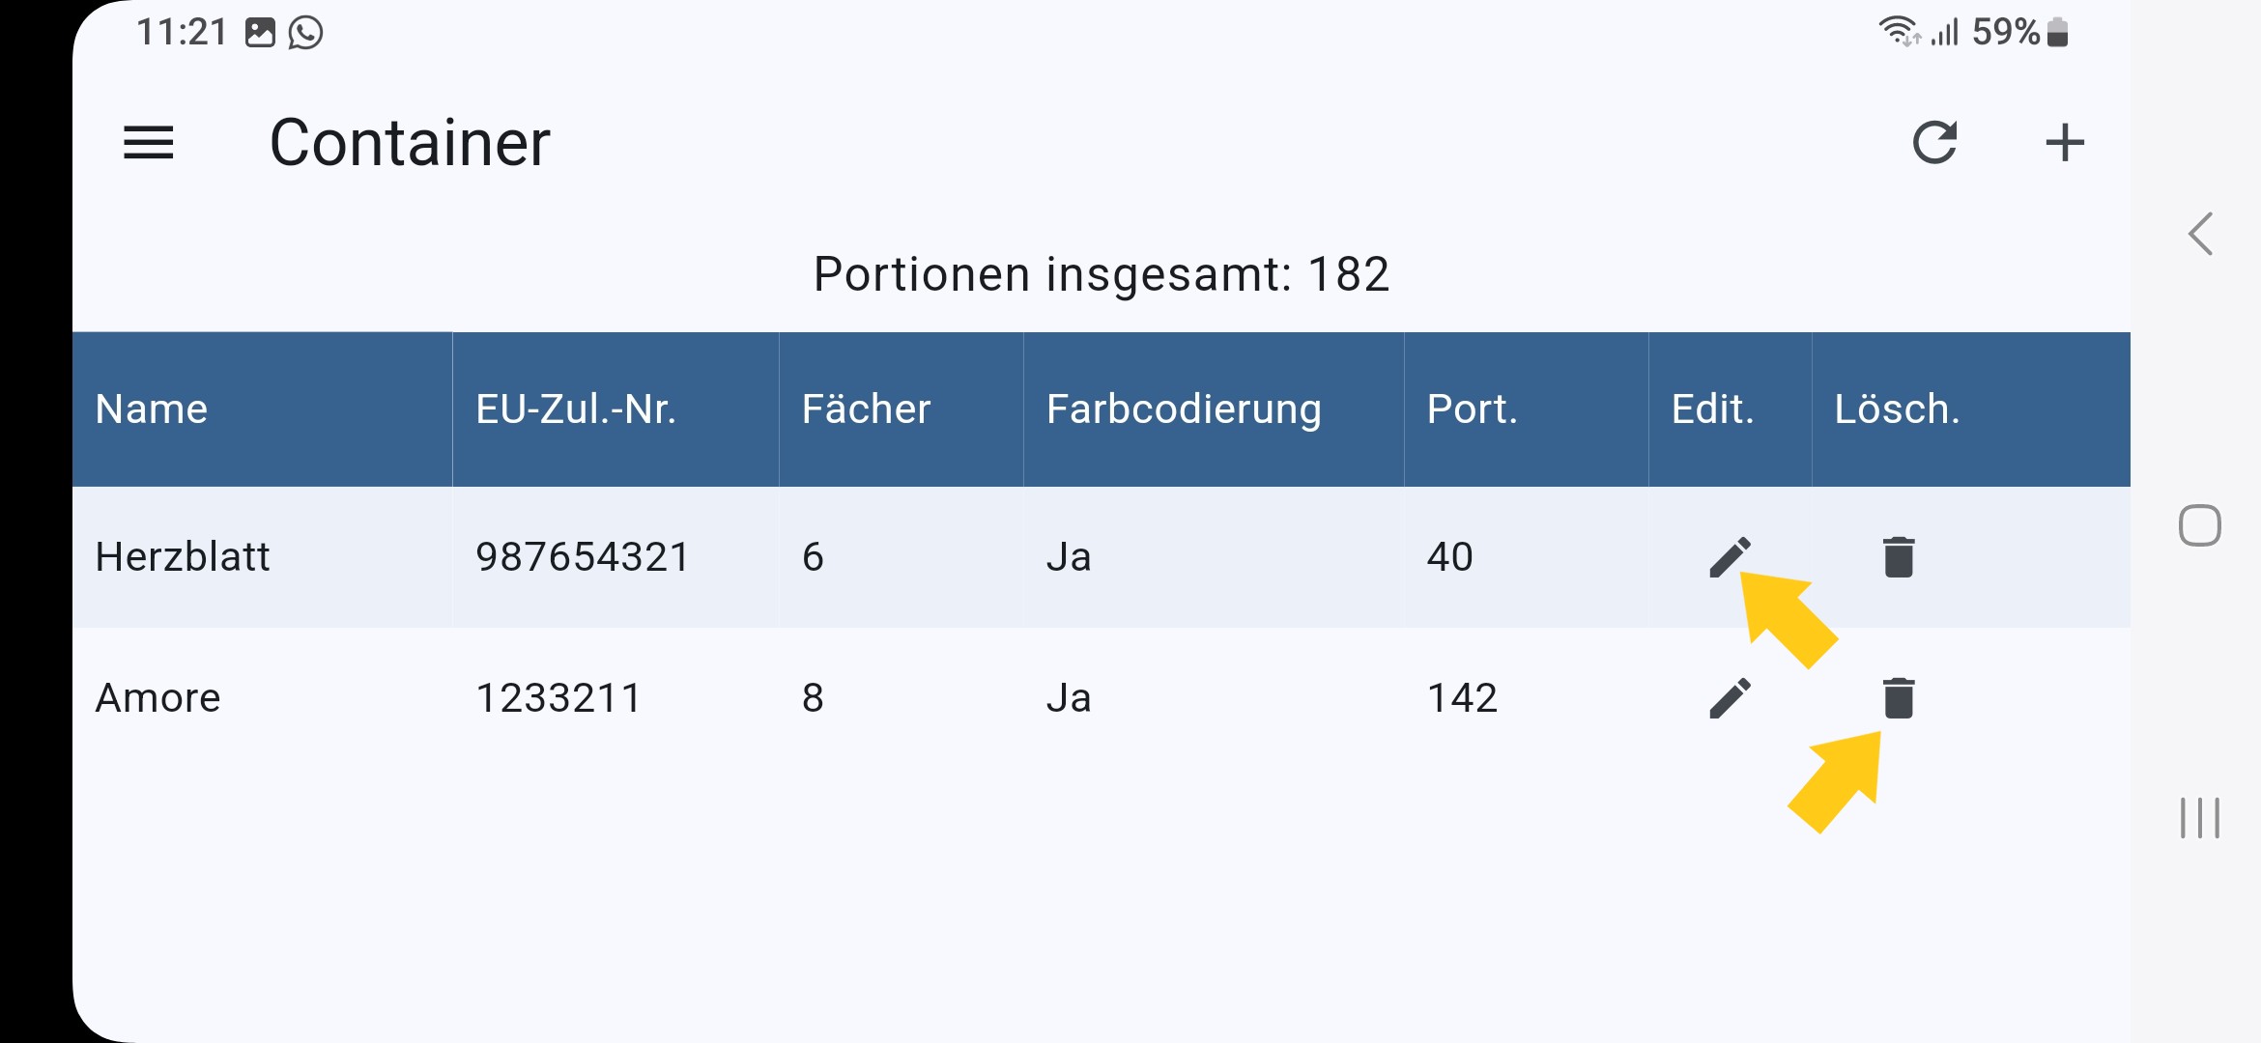Viewport: 2261px width, 1043px height.
Task: Click the Farbcodierung column header
Action: click(x=1184, y=409)
